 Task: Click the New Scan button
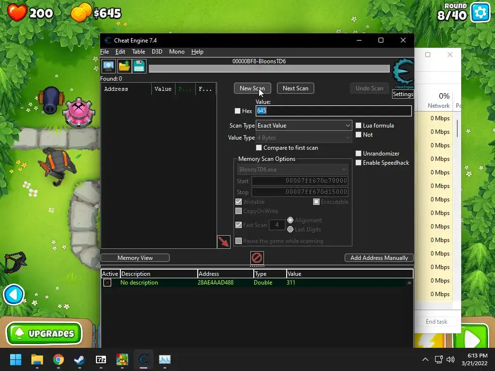[252, 88]
